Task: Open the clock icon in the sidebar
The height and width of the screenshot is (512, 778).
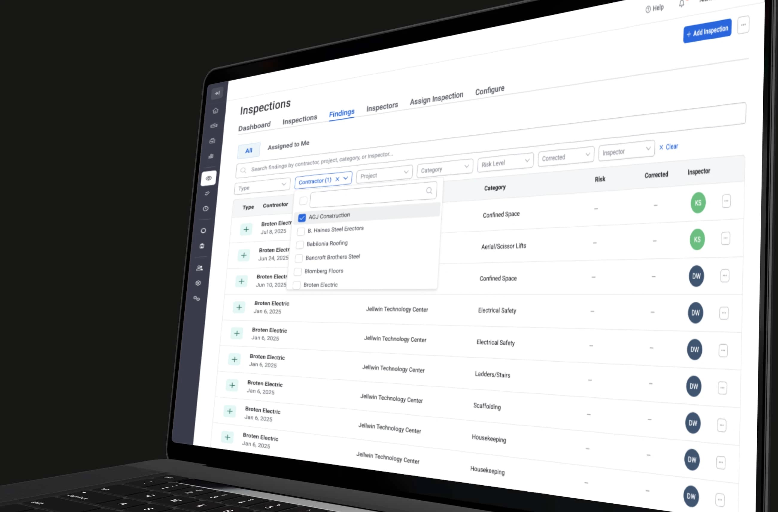Action: [206, 209]
